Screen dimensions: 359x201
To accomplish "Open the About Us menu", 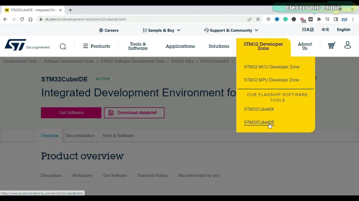I will [x=305, y=46].
